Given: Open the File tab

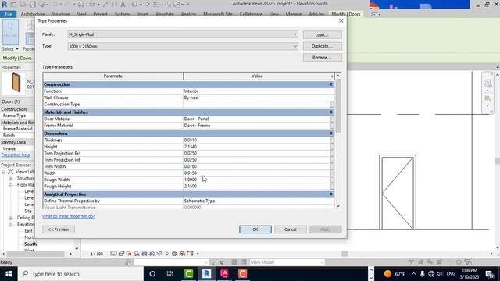Looking at the screenshot, I should (9, 14).
